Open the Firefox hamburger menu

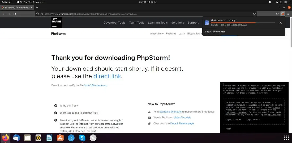tap(288, 14)
